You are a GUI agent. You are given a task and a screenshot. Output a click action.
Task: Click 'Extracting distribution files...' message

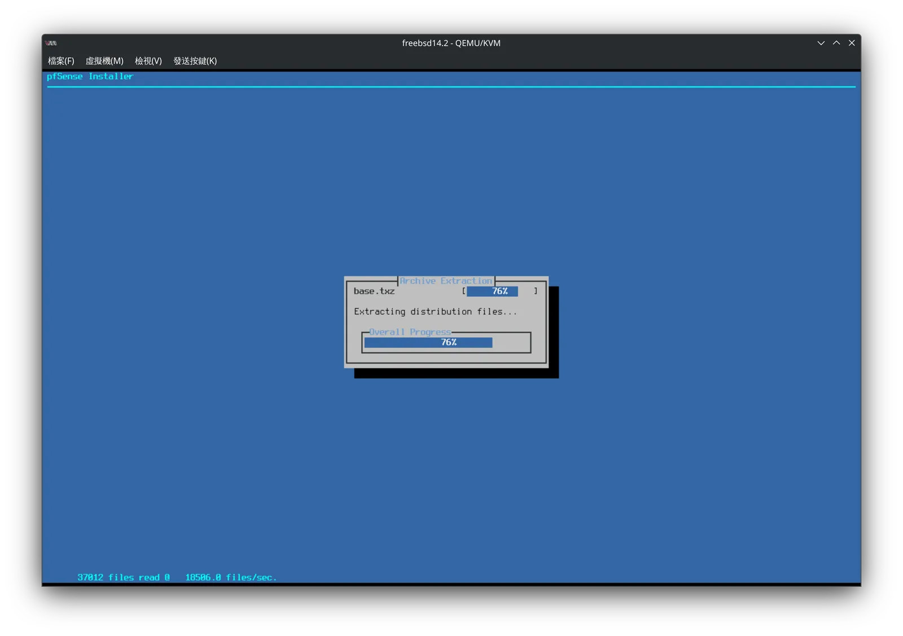tap(435, 312)
